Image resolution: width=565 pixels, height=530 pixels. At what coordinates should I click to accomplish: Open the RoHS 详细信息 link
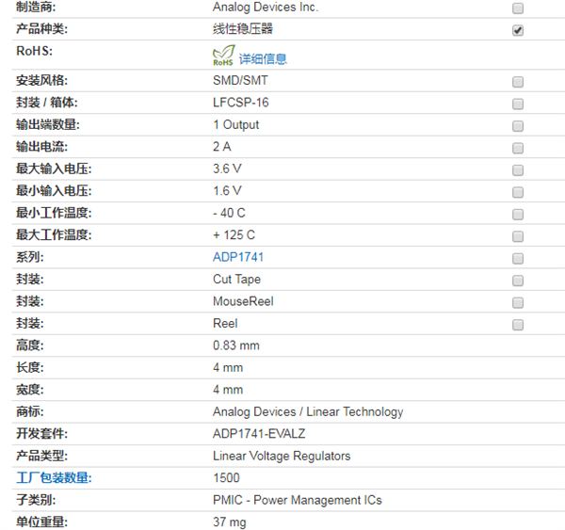[x=263, y=58]
